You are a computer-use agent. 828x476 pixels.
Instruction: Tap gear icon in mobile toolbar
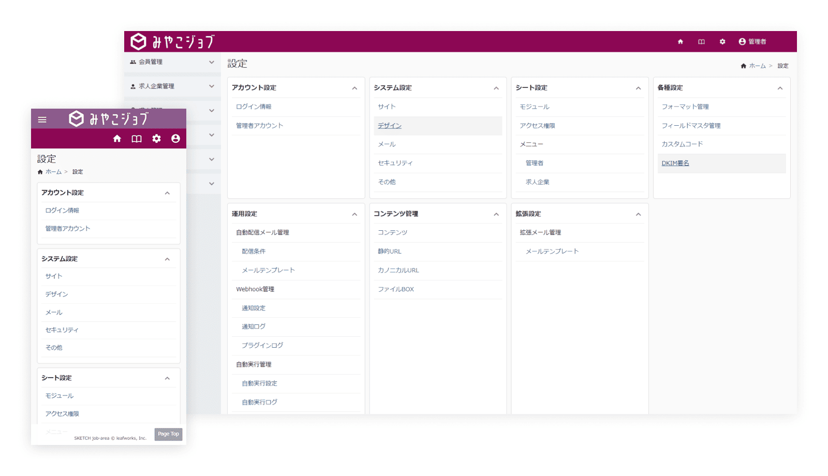(x=156, y=139)
